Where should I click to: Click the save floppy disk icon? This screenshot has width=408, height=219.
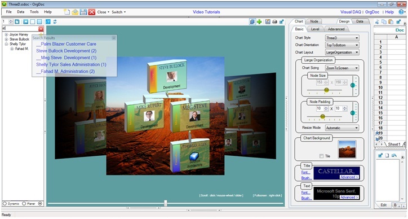pos(83,12)
